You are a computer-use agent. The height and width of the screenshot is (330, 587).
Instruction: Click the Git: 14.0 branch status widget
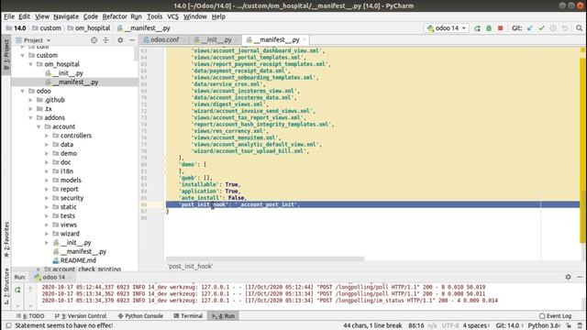508,325
